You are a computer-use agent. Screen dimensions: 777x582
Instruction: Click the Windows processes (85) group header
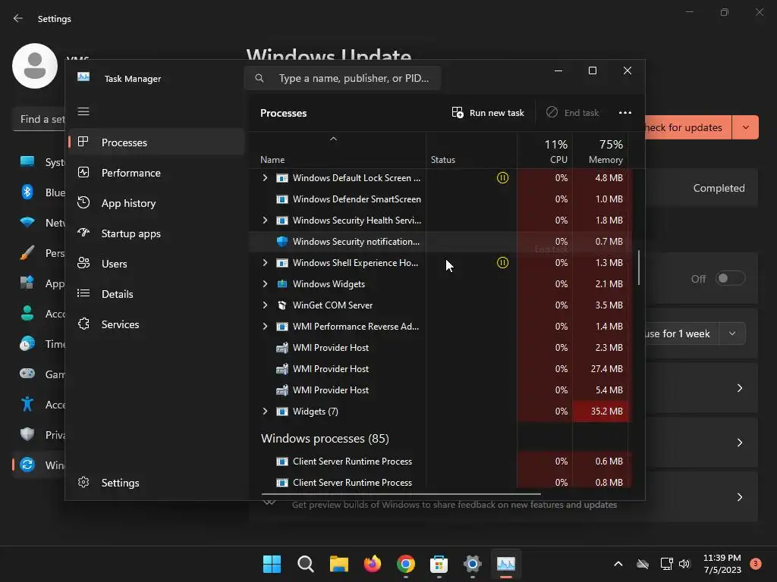[325, 439]
